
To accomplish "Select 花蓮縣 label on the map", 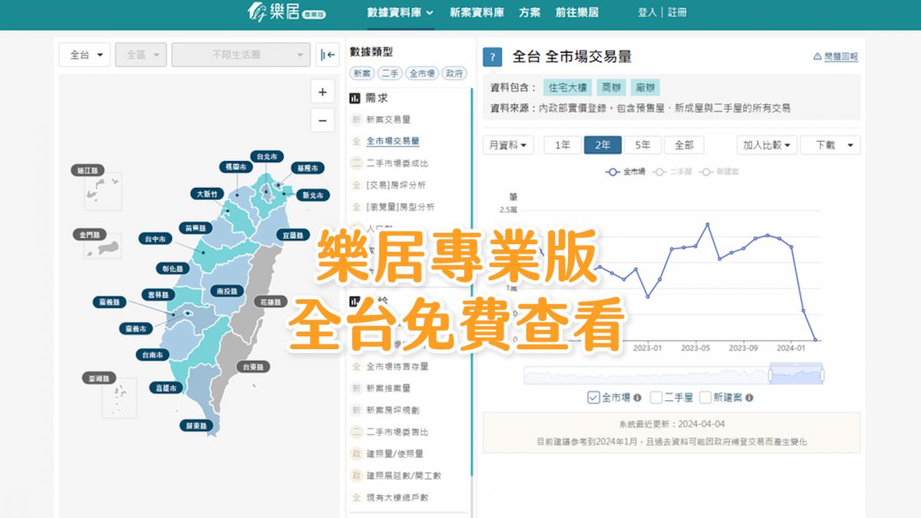I will point(271,302).
